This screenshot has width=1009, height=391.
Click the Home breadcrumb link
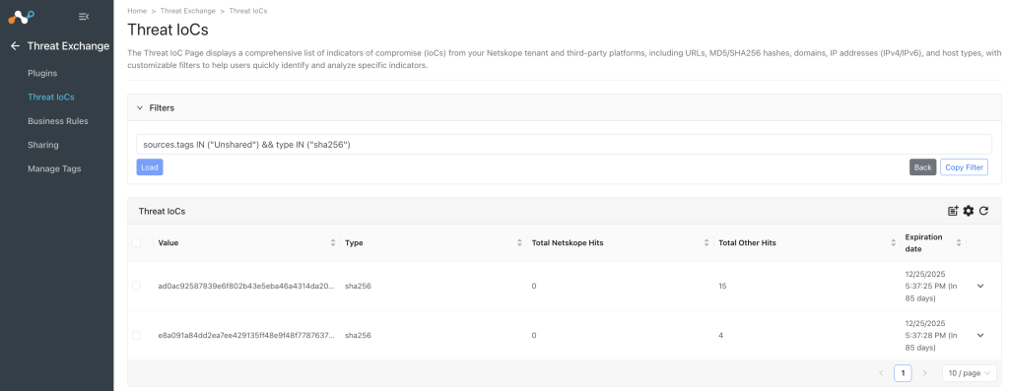point(137,11)
